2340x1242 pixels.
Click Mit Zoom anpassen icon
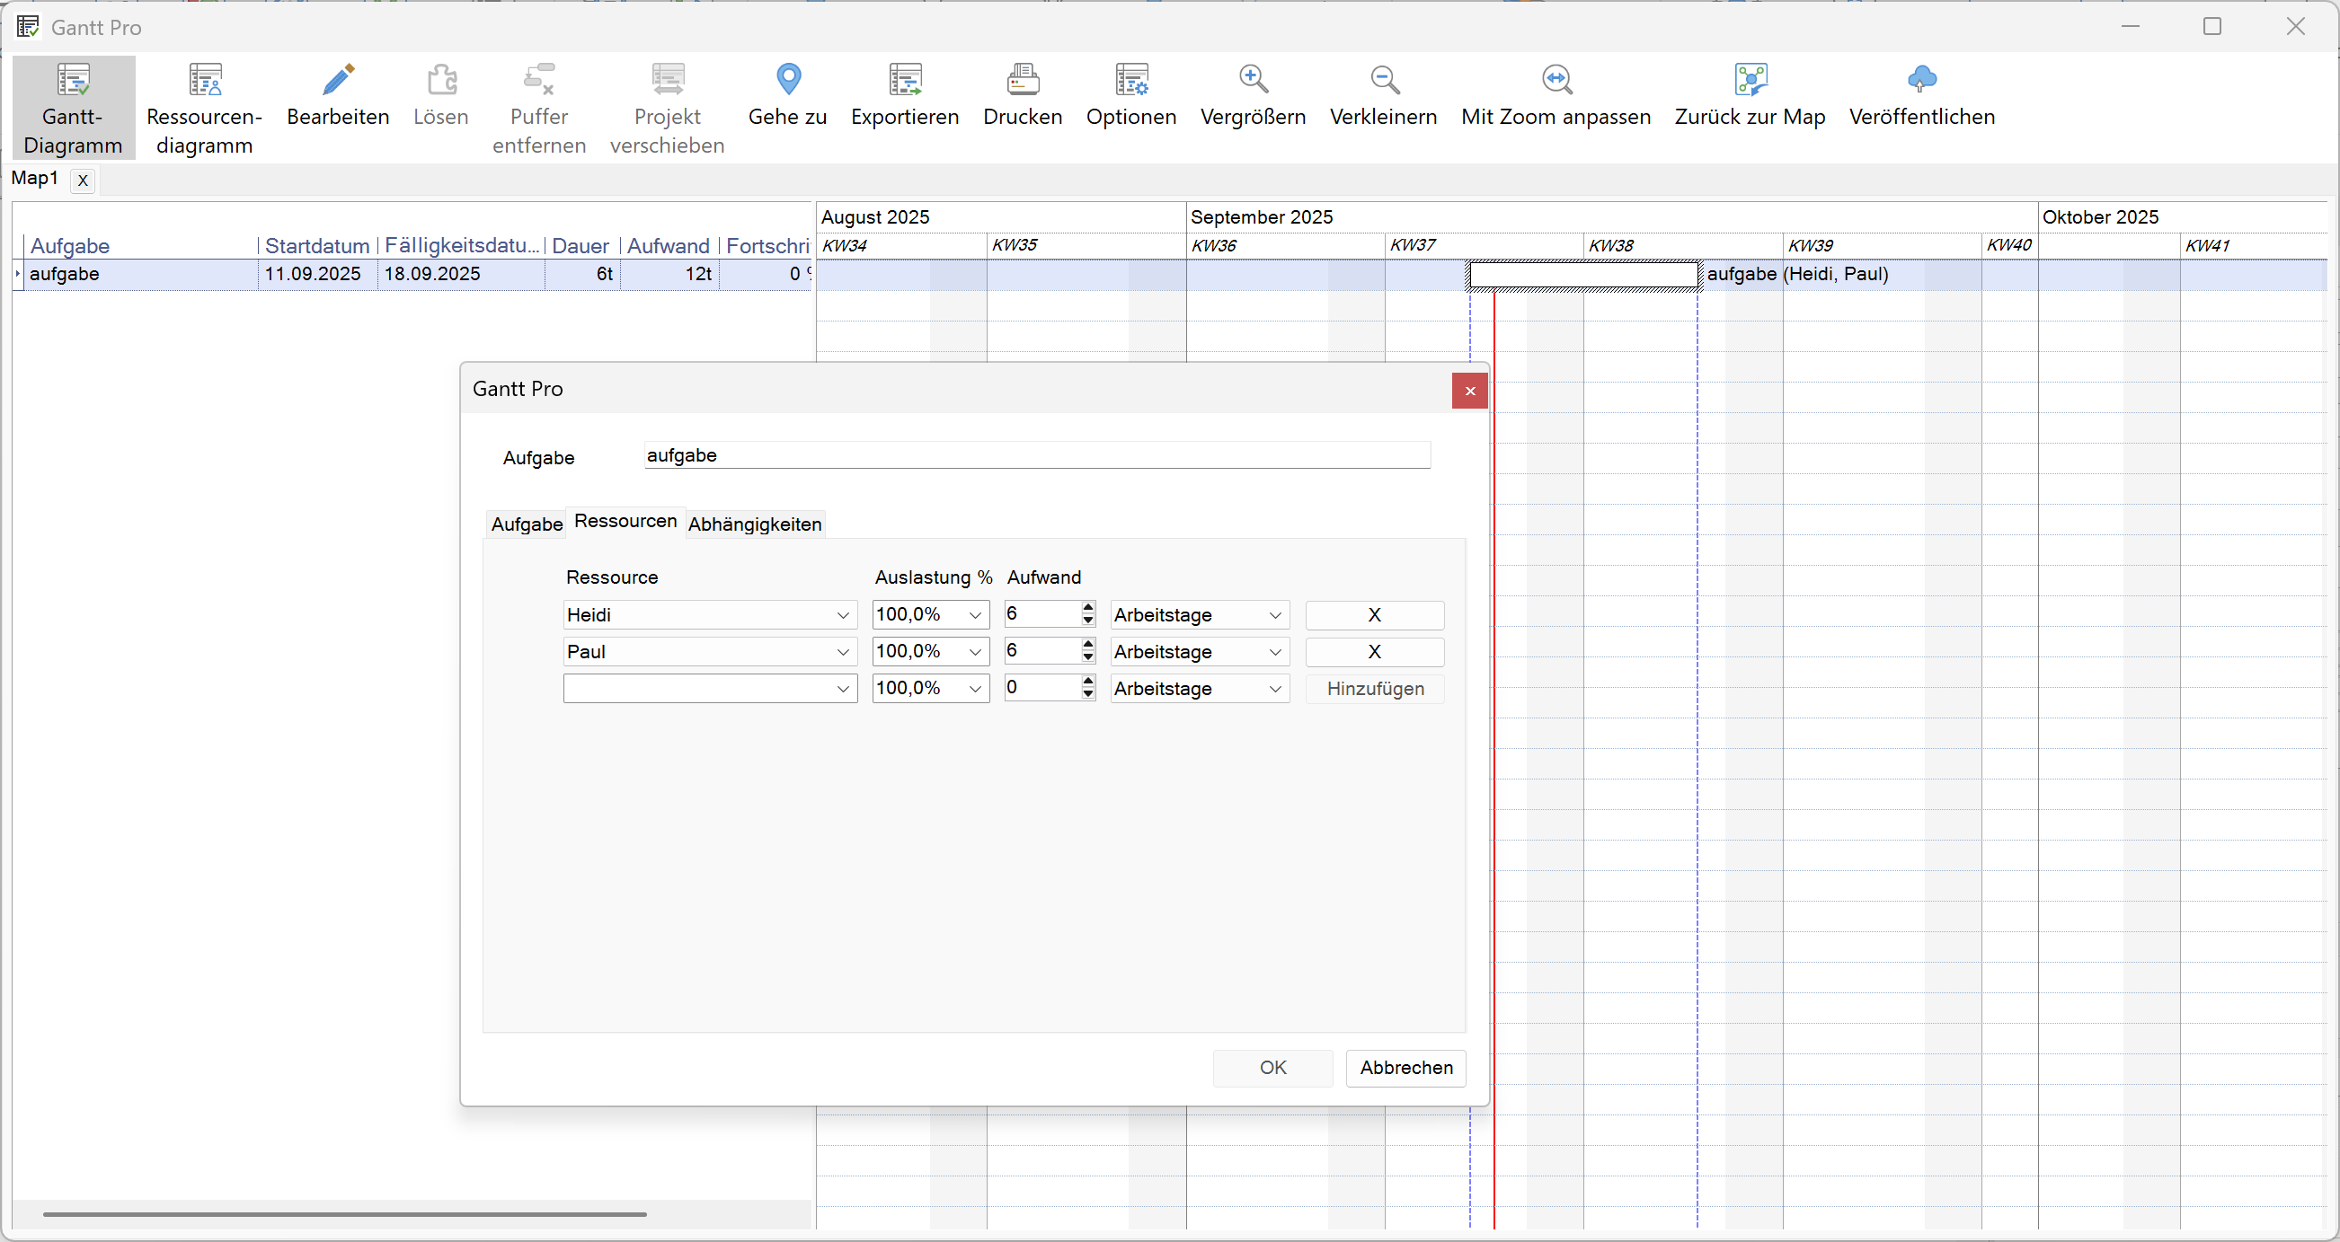pos(1557,80)
